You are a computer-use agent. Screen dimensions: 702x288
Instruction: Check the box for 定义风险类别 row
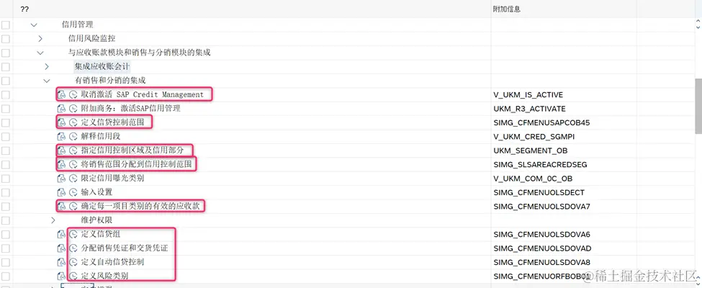[x=6, y=276]
